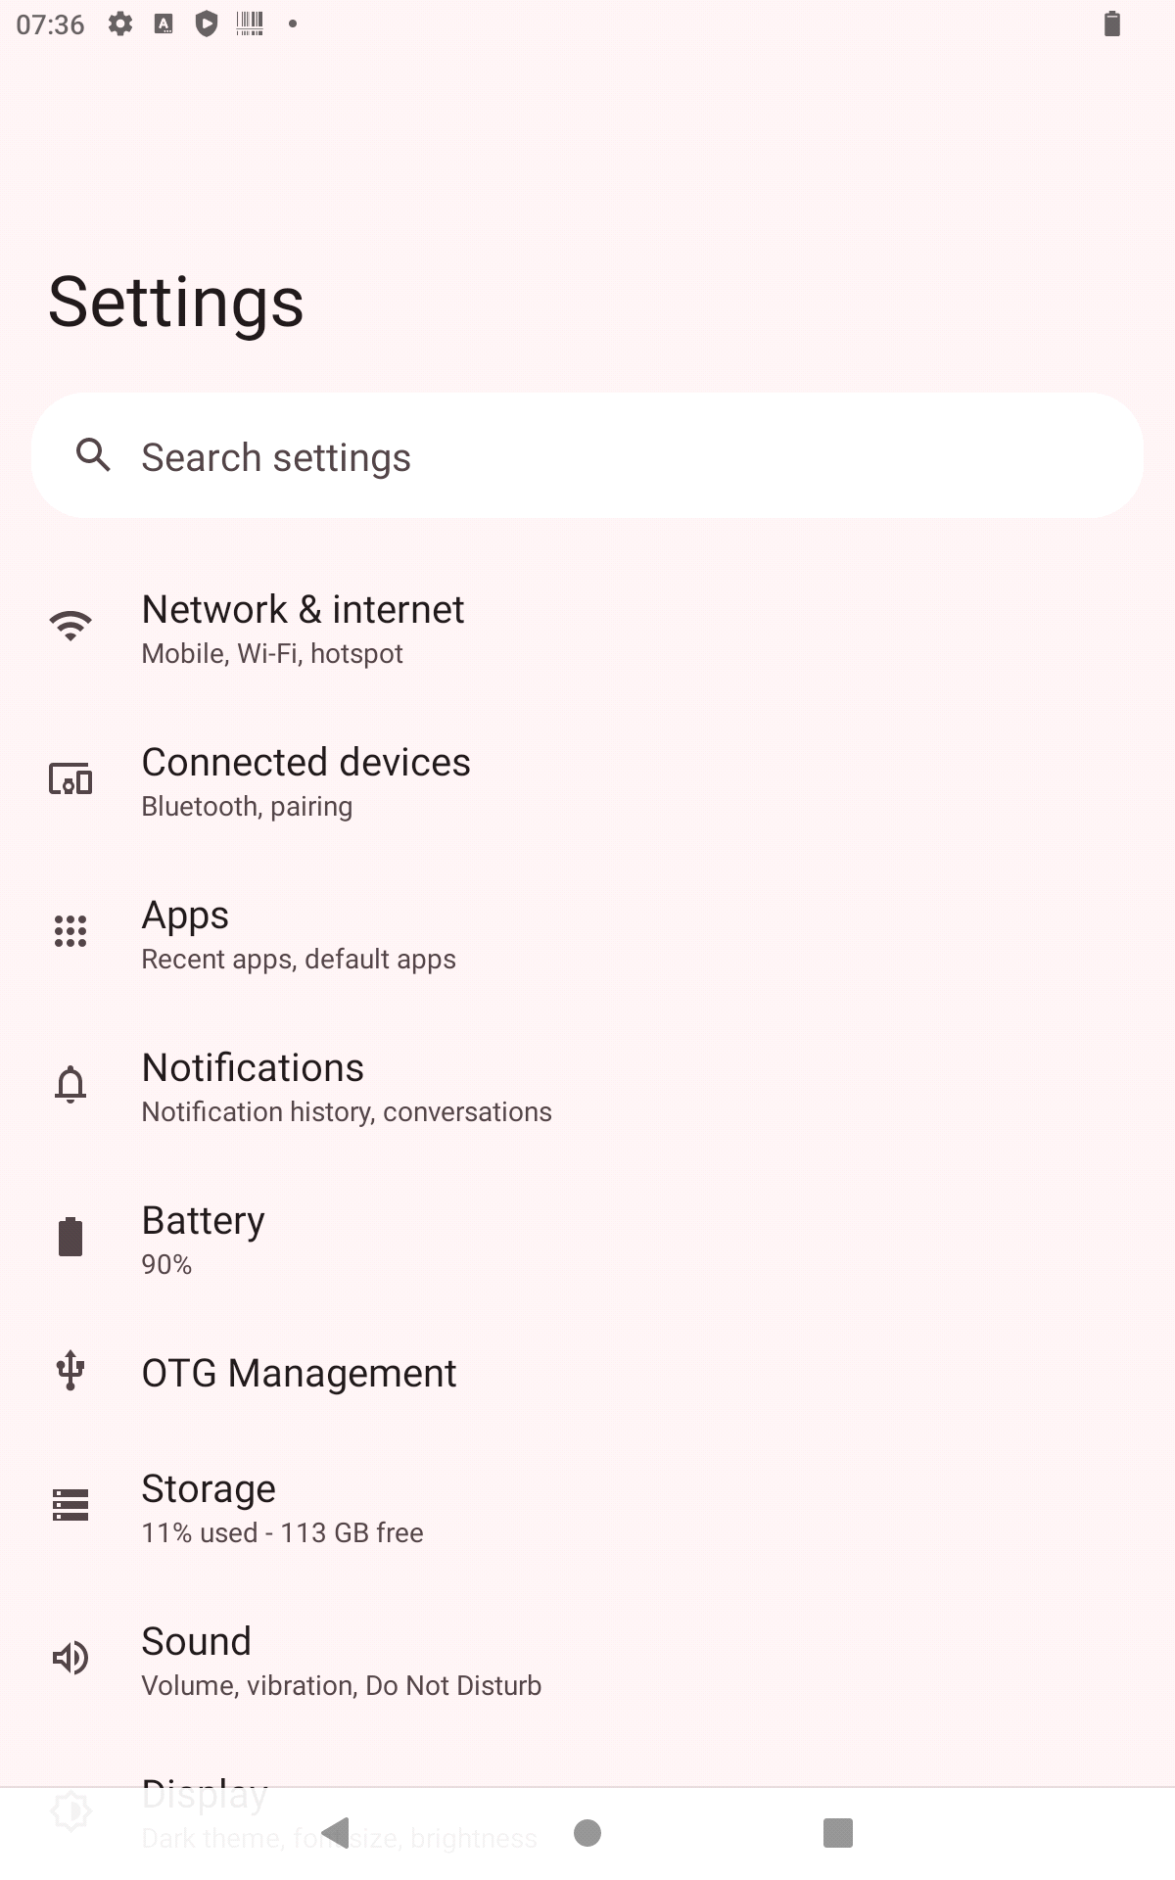Tap the Battery icon in the list
Screen dimensions: 1175x1880
pyautogui.click(x=70, y=1237)
